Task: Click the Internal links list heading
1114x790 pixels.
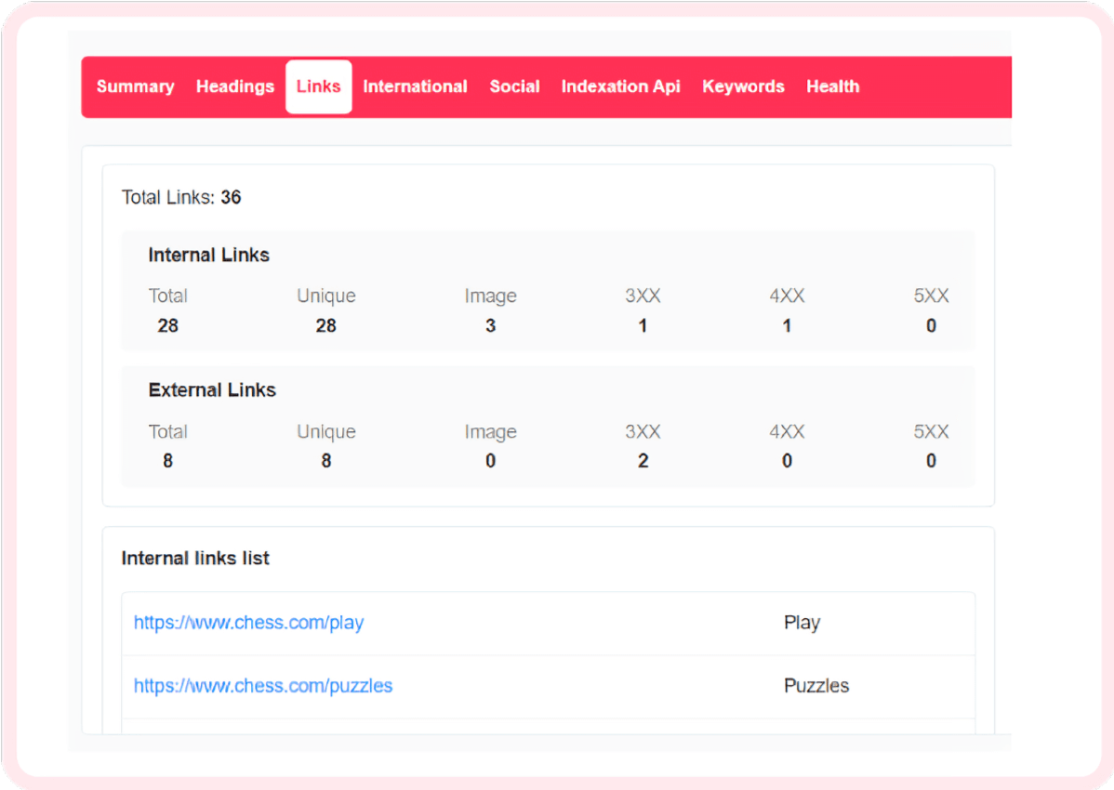Action: click(x=195, y=559)
